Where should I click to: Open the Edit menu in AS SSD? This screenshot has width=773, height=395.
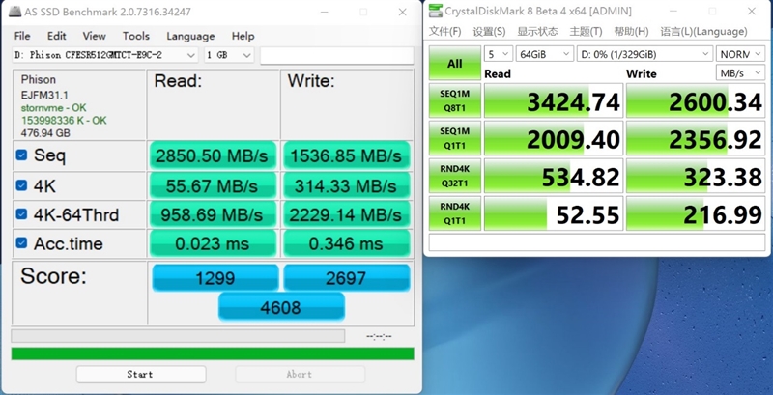[x=57, y=36]
